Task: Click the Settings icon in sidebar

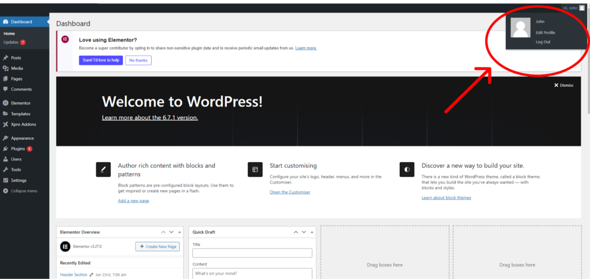Action: 5,180
